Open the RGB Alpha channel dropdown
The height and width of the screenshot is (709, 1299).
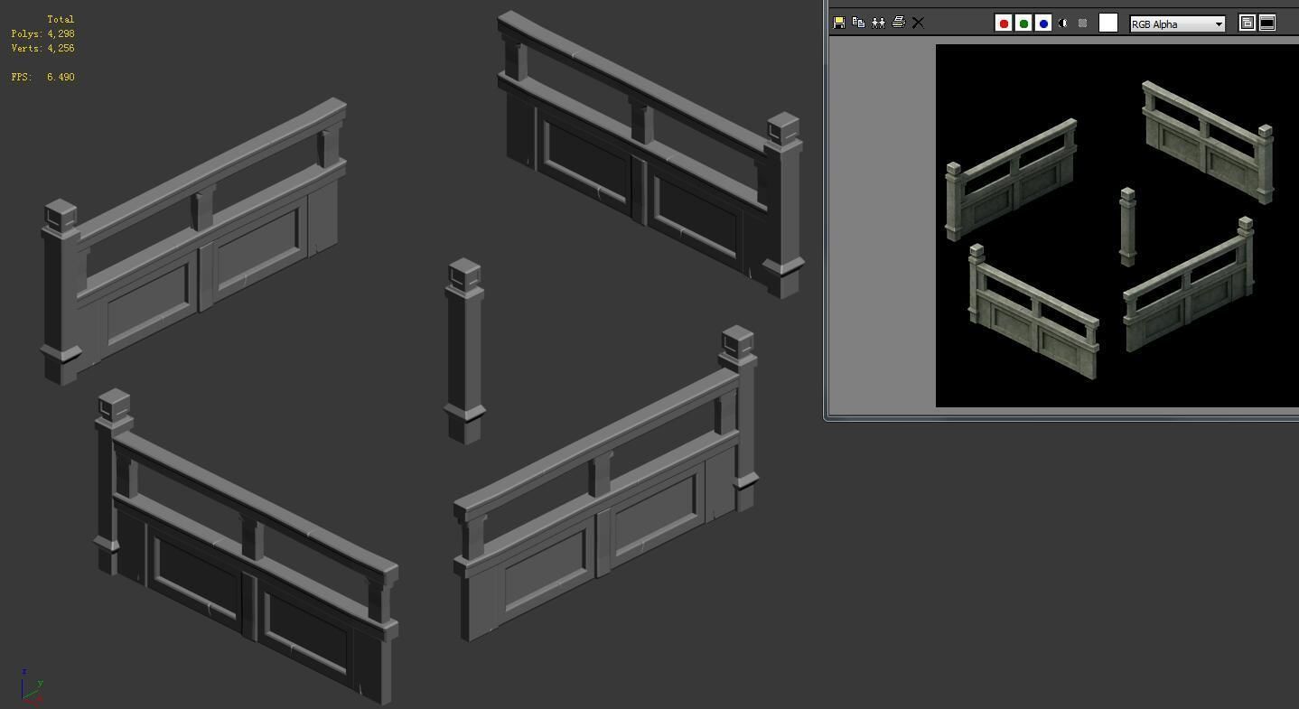pyautogui.click(x=1178, y=24)
